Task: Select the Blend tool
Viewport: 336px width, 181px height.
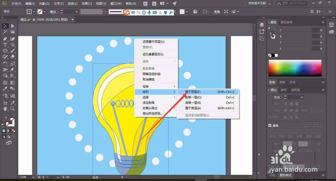Action: [x=13, y=89]
